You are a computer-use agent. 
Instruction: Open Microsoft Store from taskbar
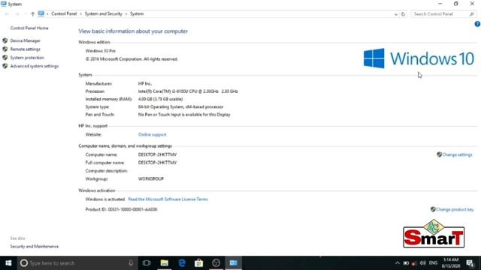point(198,263)
